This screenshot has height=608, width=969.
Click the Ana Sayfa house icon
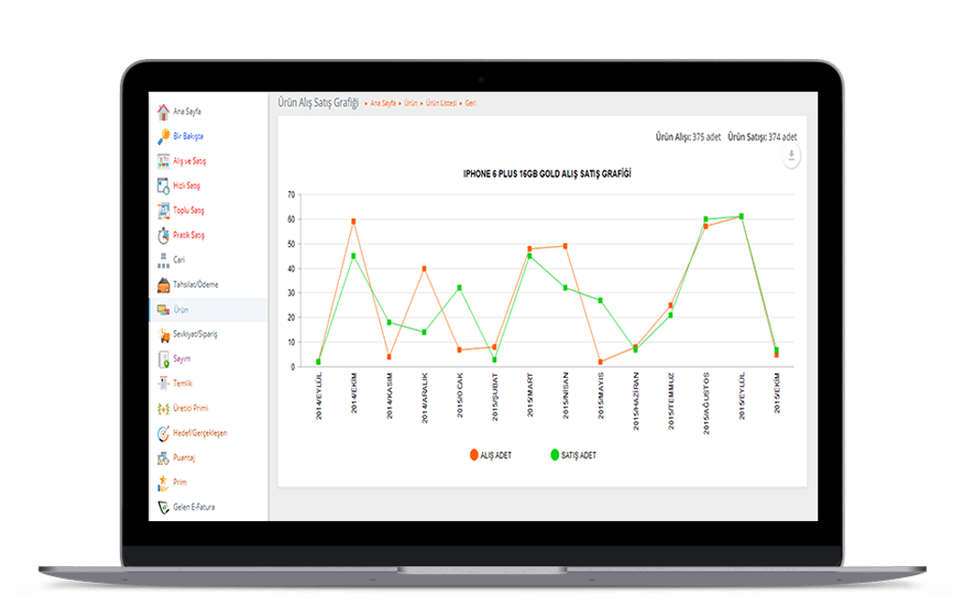(x=164, y=111)
